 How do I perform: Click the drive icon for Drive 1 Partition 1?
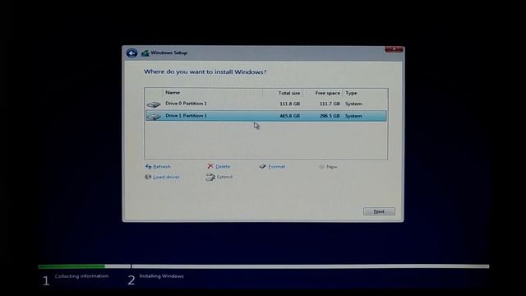[x=154, y=117]
